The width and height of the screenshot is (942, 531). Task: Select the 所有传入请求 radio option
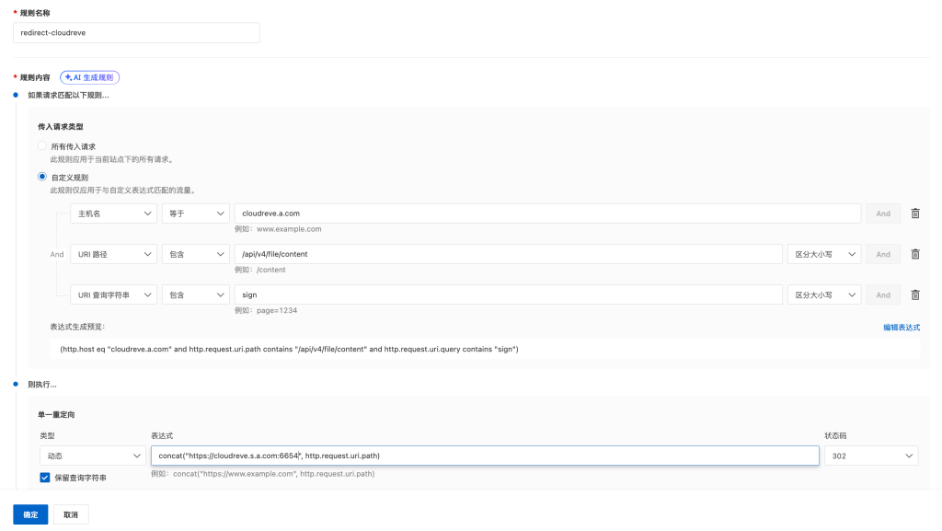click(x=42, y=146)
